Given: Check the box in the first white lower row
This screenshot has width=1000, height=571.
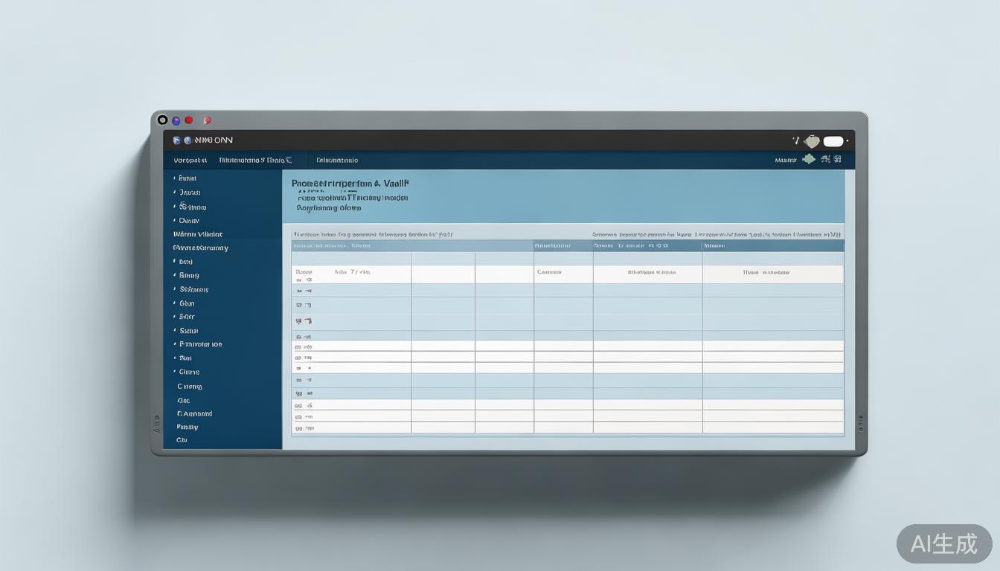Looking at the screenshot, I should pyautogui.click(x=298, y=346).
